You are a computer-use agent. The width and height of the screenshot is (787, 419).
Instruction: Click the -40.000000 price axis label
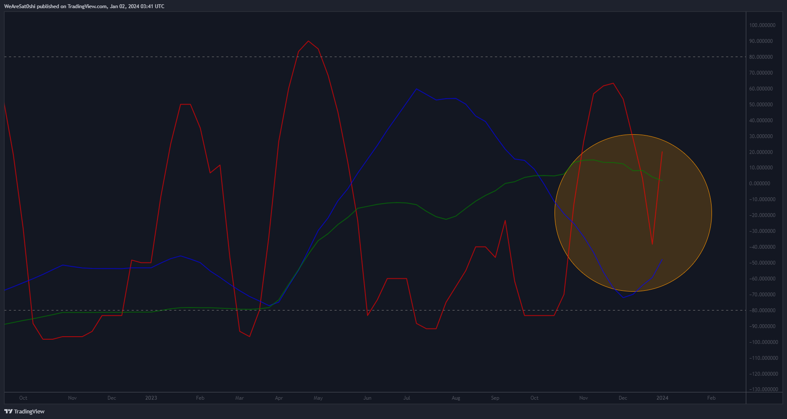click(762, 247)
